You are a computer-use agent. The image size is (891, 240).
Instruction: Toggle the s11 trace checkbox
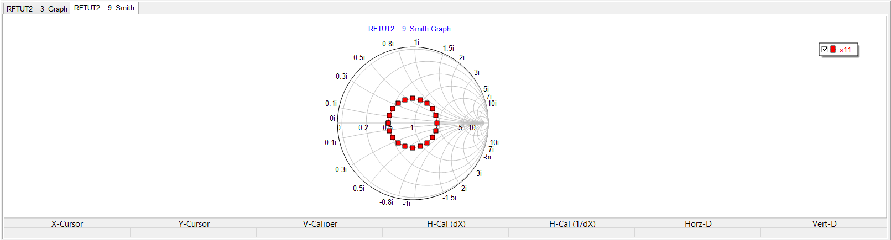tap(825, 49)
